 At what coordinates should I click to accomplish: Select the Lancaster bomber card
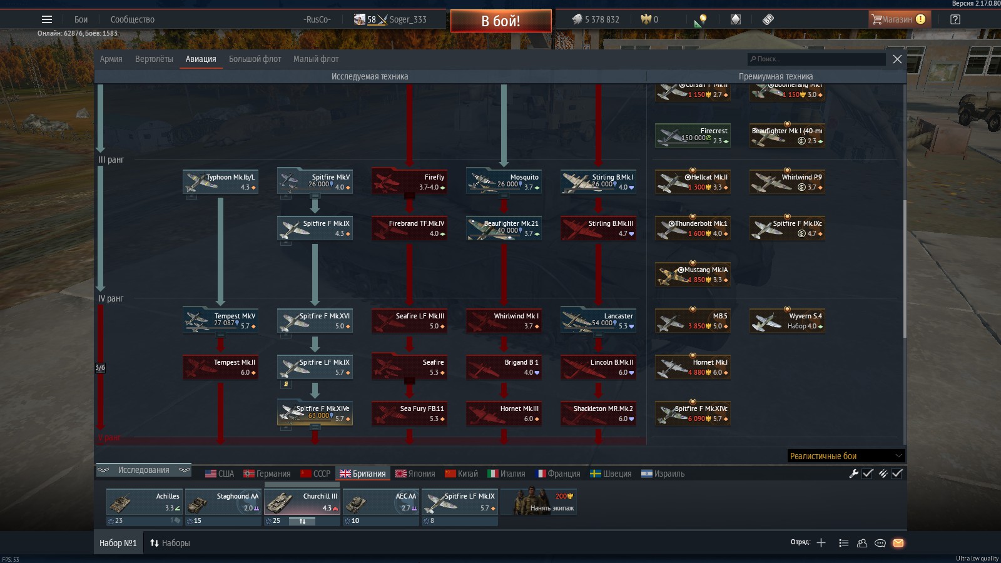pos(598,321)
